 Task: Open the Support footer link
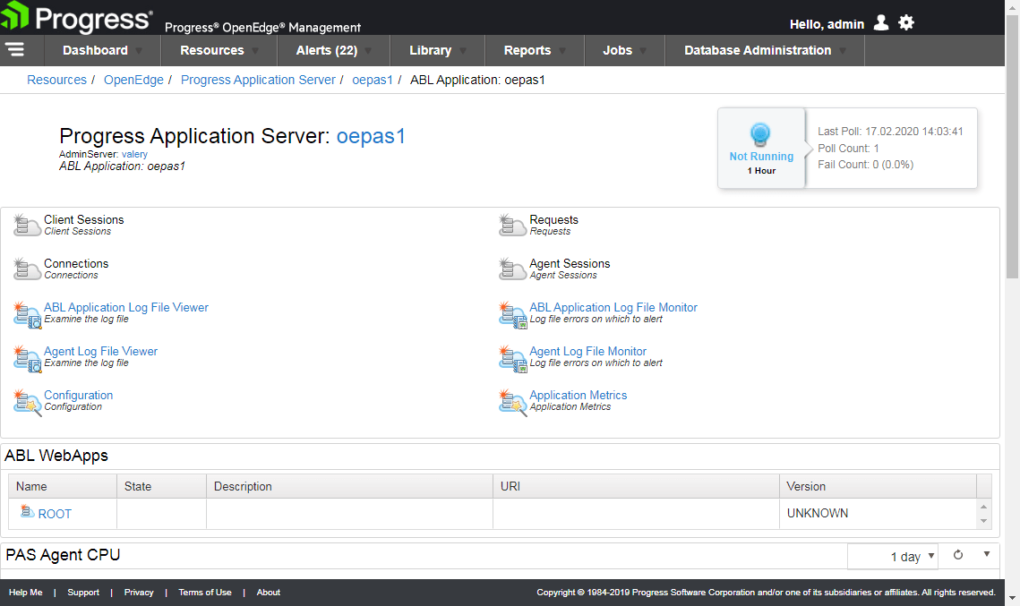[x=83, y=593]
